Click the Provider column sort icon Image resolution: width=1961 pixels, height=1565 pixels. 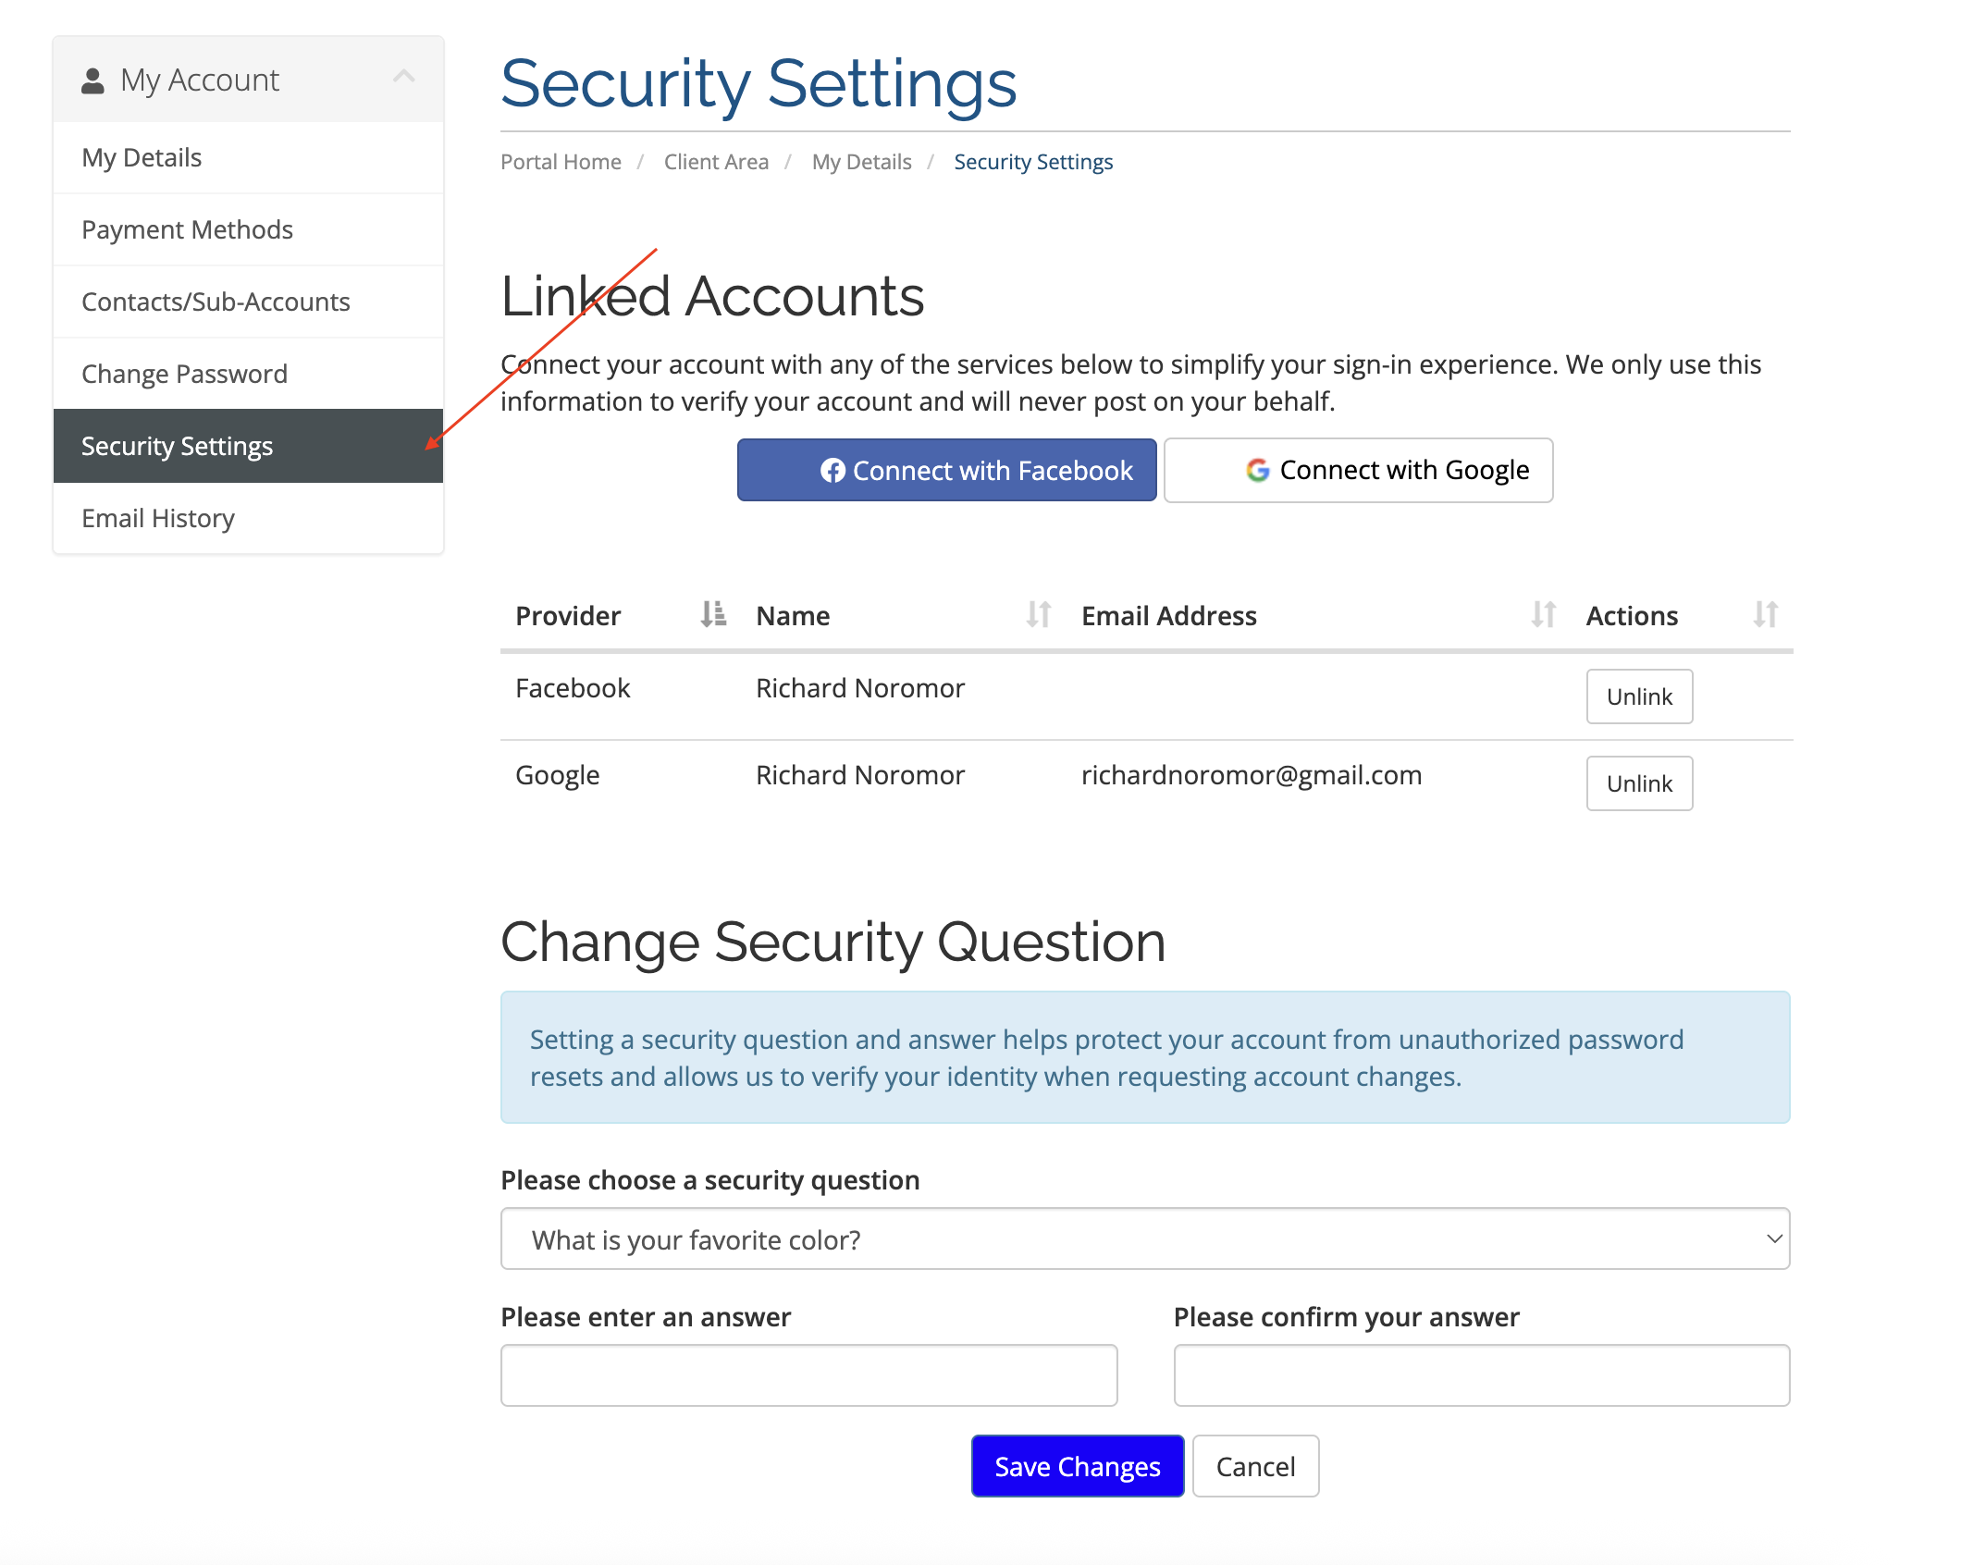pyautogui.click(x=712, y=614)
